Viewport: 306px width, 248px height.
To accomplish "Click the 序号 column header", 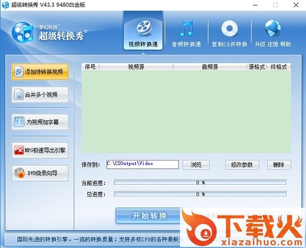I will point(90,67).
